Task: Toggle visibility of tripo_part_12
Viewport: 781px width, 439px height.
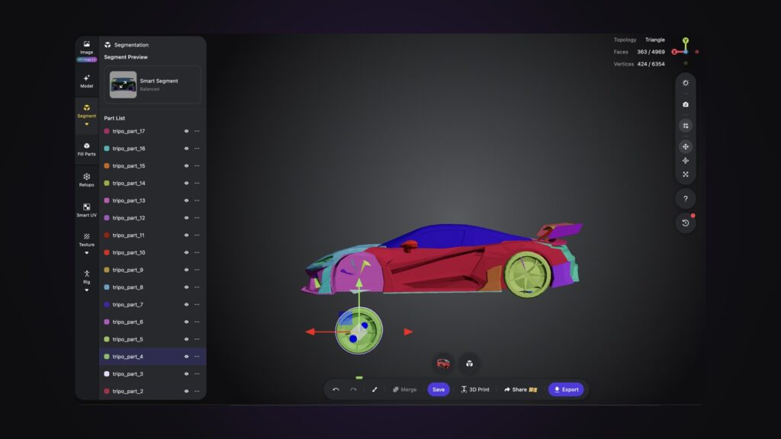Action: (186, 218)
